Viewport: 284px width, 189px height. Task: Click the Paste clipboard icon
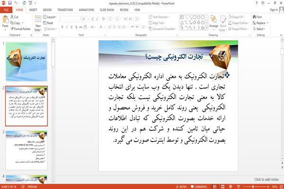click(5, 19)
